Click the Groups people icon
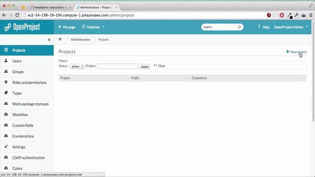315x177 pixels. pyautogui.click(x=6, y=71)
